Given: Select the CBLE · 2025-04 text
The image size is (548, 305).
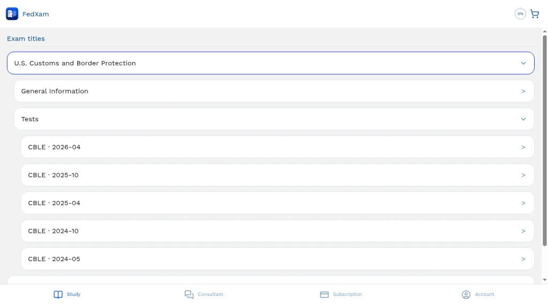Looking at the screenshot, I should point(54,203).
